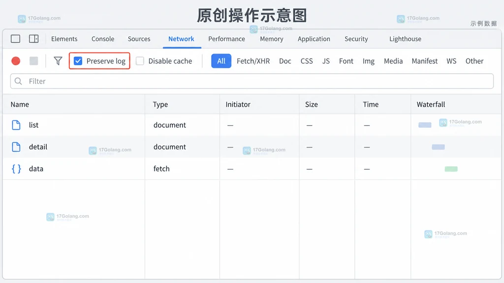Click the red record network log button
The width and height of the screenshot is (504, 283).
tap(16, 61)
